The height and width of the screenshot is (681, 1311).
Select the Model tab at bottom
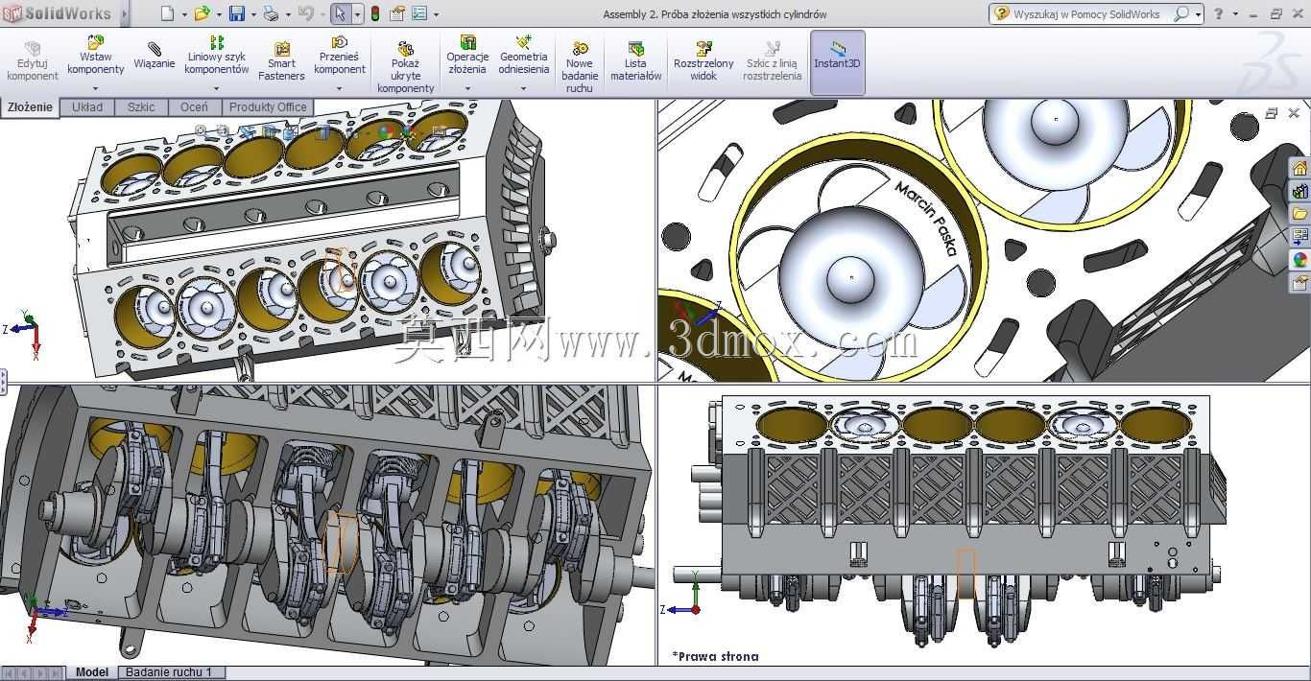pyautogui.click(x=92, y=672)
